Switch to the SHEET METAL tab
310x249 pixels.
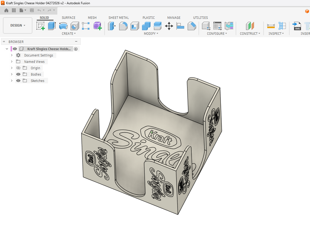(x=118, y=18)
